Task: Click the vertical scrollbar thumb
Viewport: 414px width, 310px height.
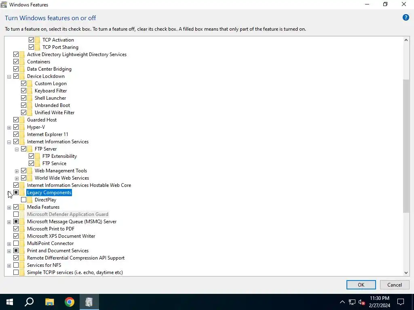Action: click(x=406, y=146)
